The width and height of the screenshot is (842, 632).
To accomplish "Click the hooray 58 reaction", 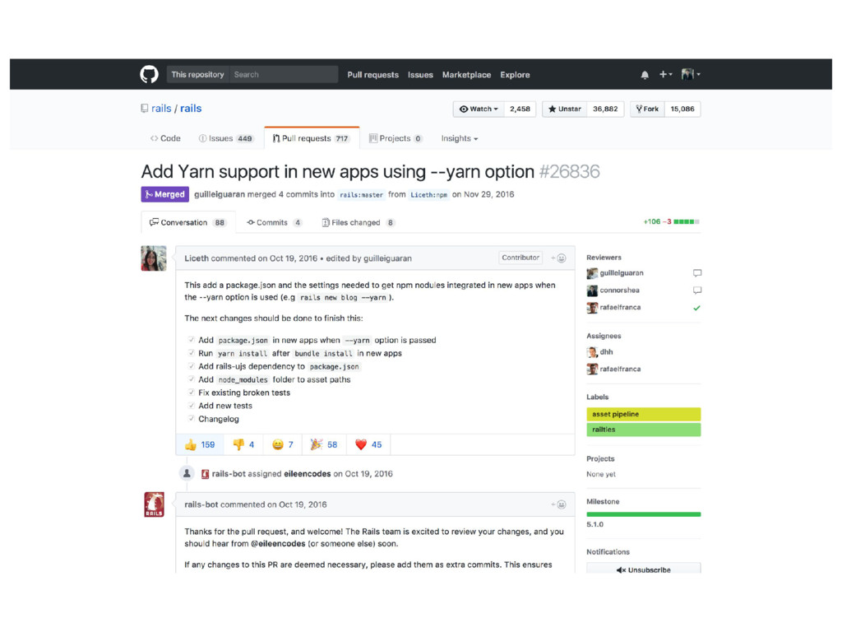I will (x=324, y=445).
